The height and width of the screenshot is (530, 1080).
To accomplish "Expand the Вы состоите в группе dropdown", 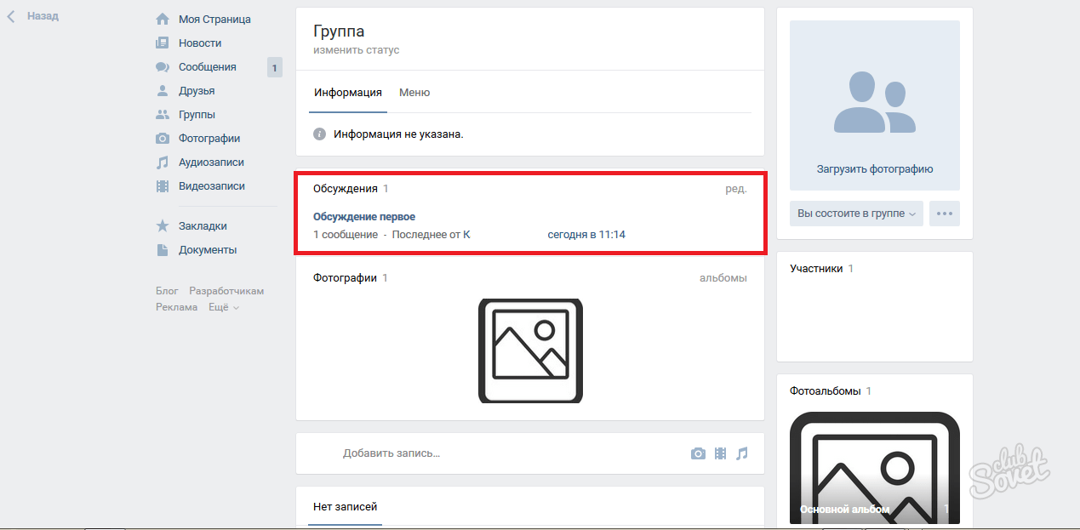I will pyautogui.click(x=856, y=214).
